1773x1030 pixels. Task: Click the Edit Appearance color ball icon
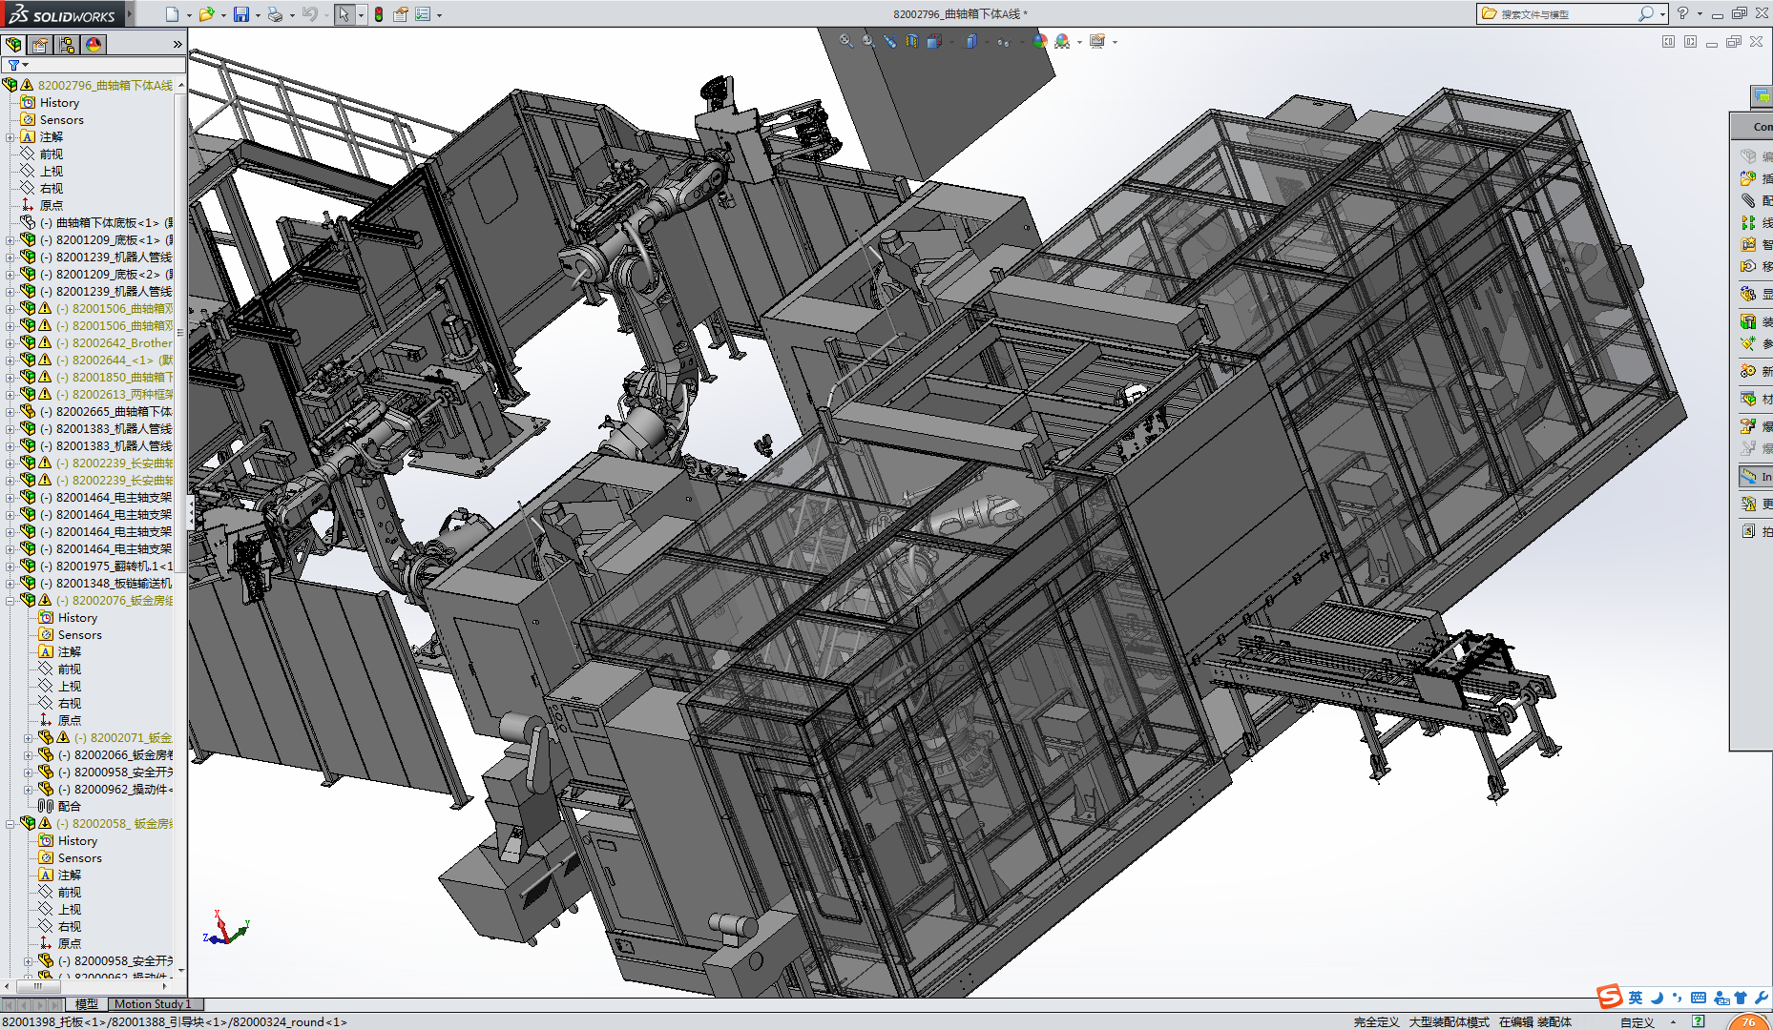click(1039, 41)
